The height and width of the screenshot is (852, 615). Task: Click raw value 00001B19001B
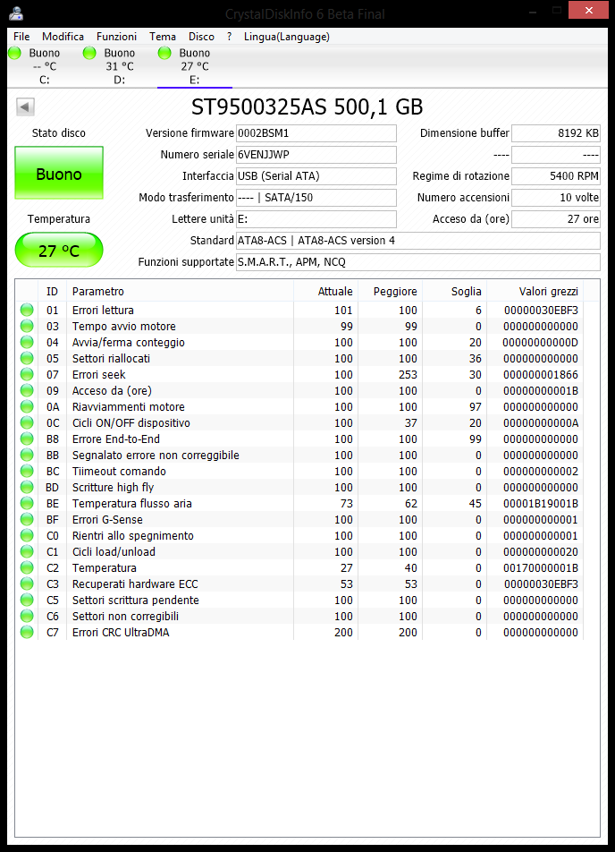[x=541, y=503]
